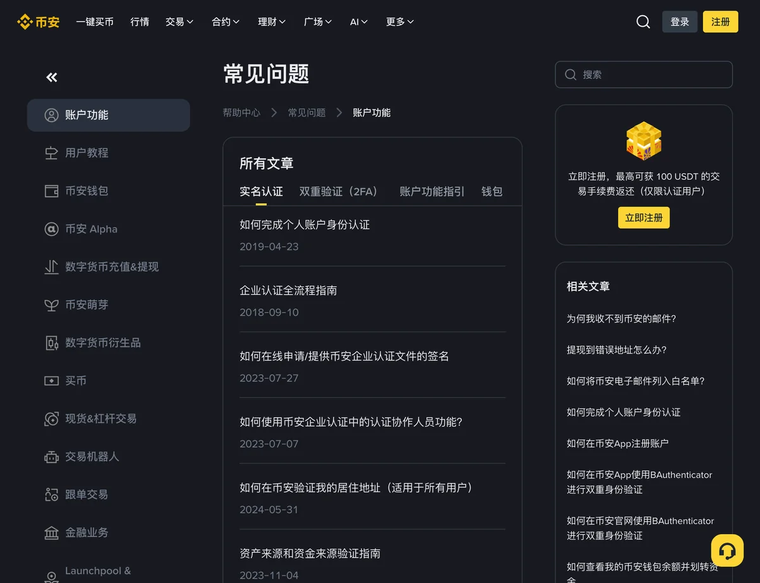Click the 登录 button
Image resolution: width=760 pixels, height=583 pixels.
(680, 22)
